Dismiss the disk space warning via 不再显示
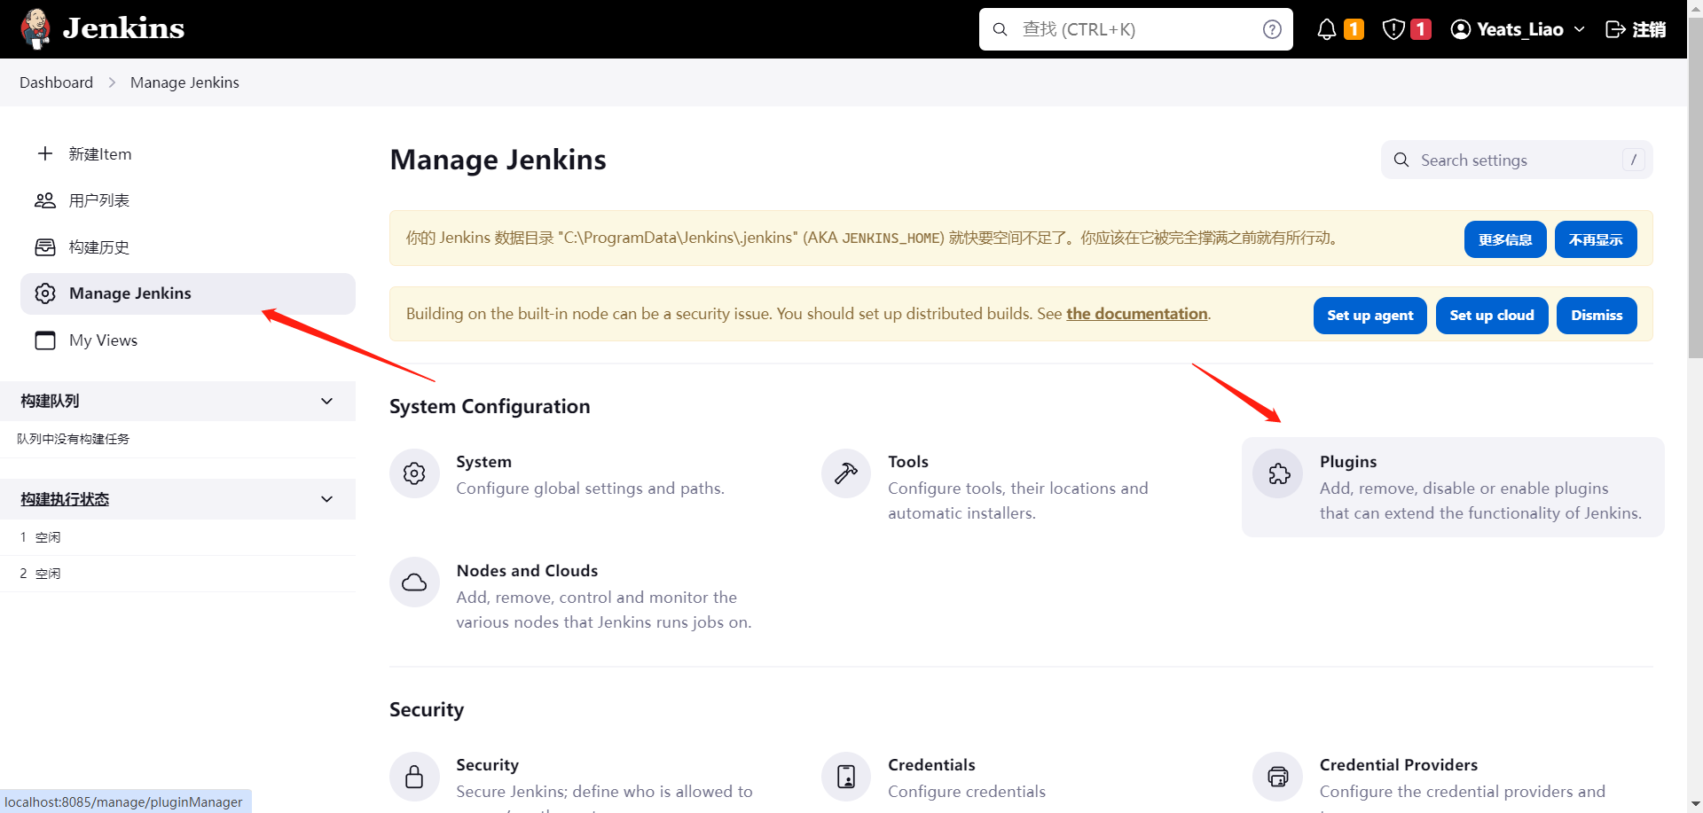 (1595, 238)
